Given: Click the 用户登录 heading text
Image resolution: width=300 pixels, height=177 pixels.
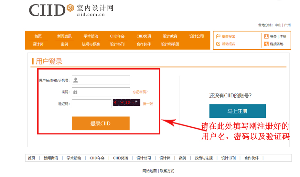Looking at the screenshot, I should pyautogui.click(x=49, y=61).
